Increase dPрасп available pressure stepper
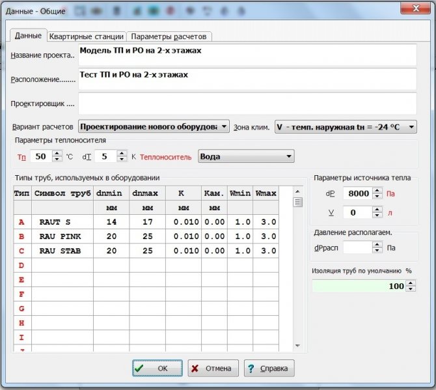This screenshot has width=436, height=390. [377, 244]
